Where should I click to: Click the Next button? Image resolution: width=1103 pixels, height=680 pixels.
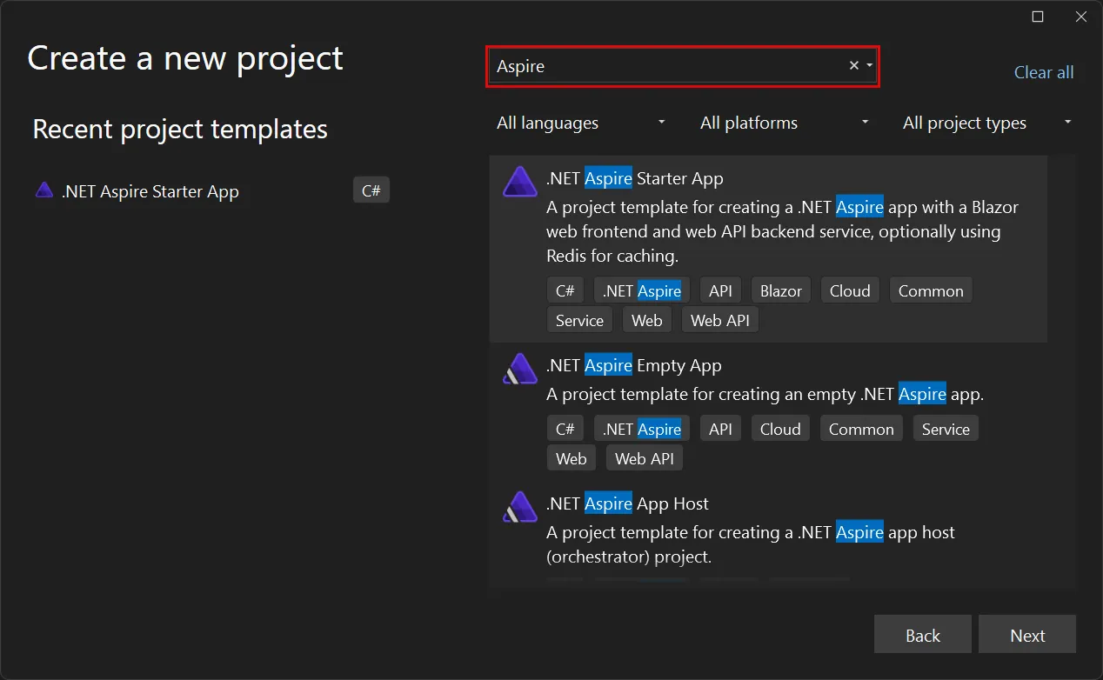click(x=1027, y=635)
